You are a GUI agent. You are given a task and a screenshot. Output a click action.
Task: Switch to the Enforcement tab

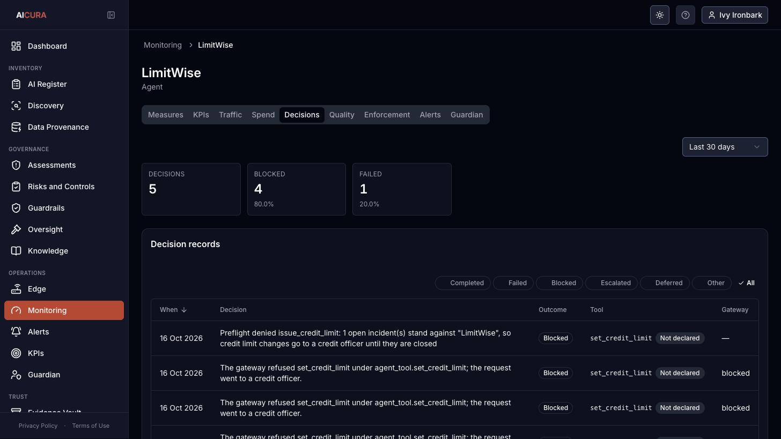click(387, 115)
